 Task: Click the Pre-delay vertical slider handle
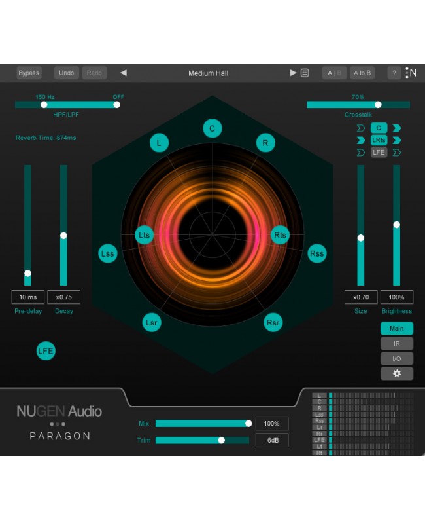coord(28,273)
